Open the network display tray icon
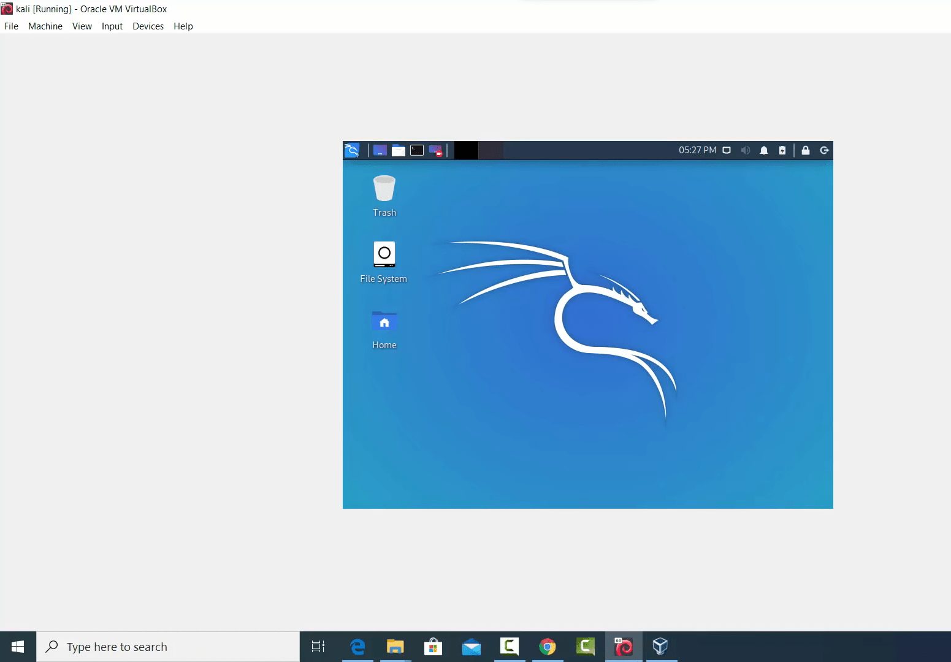This screenshot has width=951, height=662. point(727,150)
